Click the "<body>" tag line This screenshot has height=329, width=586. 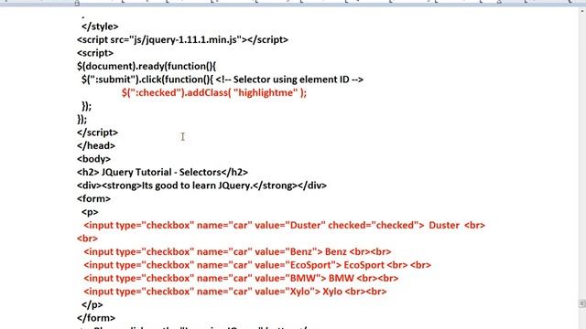[x=93, y=159]
